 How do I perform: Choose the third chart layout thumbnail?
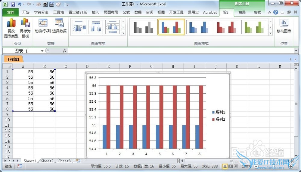coord(112,27)
